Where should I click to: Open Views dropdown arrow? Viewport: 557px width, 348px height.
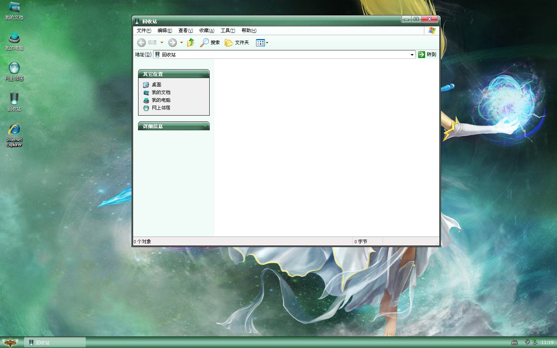267,43
